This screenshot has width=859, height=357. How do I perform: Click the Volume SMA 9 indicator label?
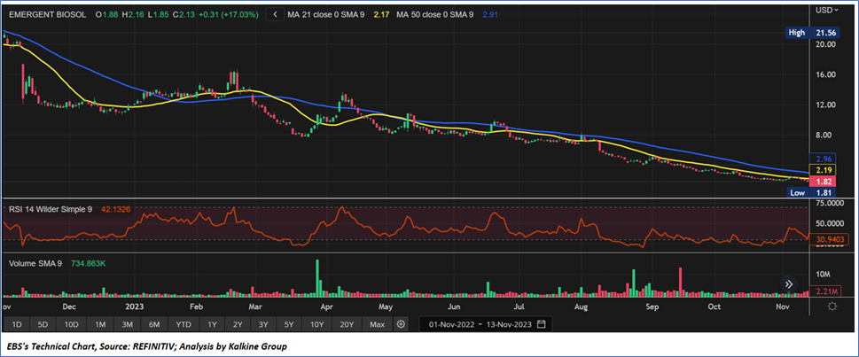[x=34, y=263]
